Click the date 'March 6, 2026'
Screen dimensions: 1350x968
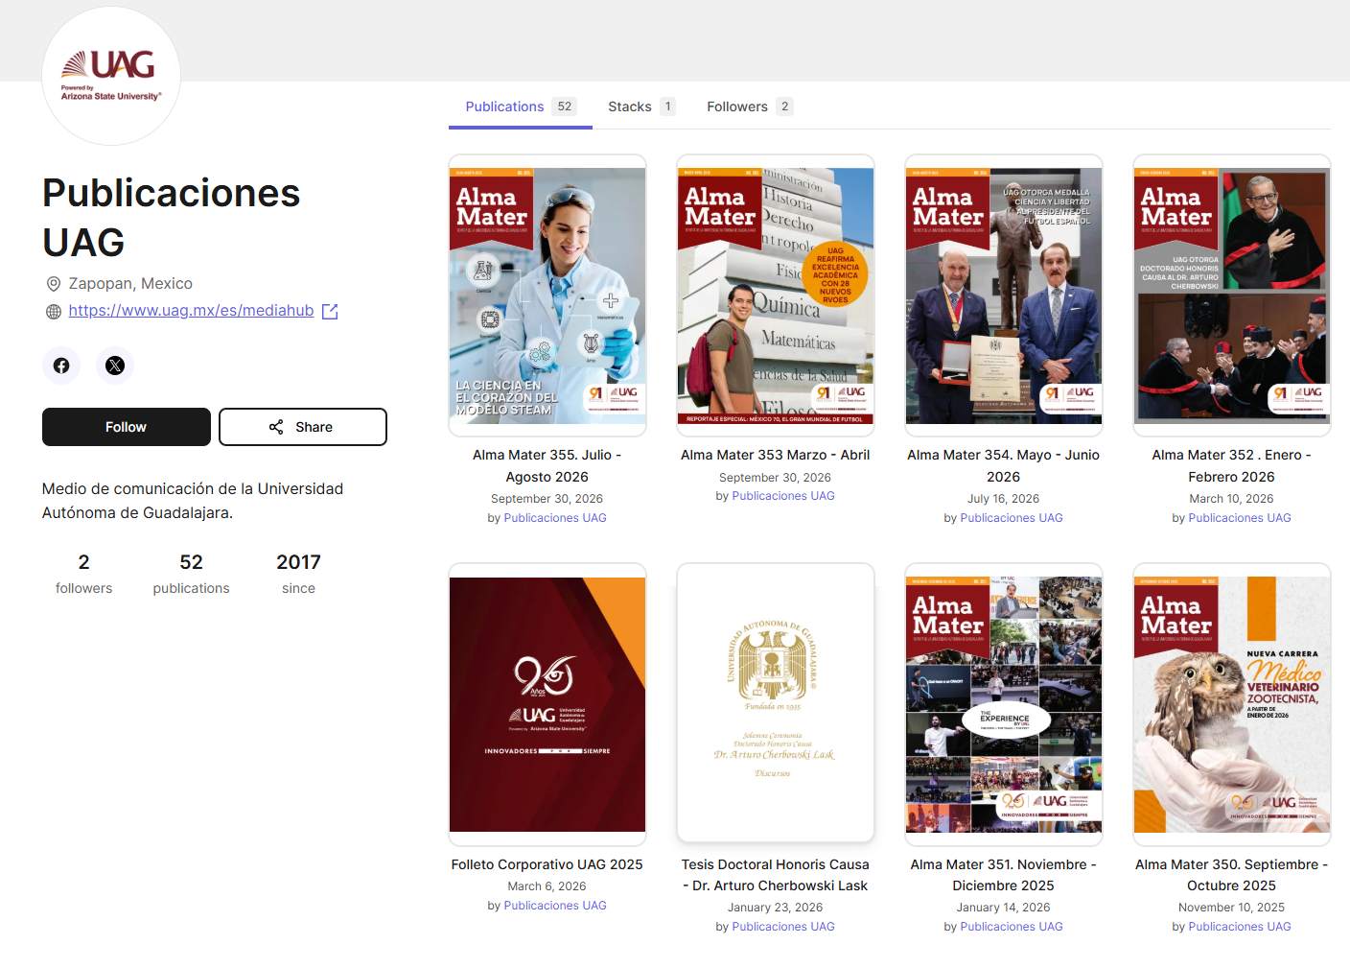point(547,886)
